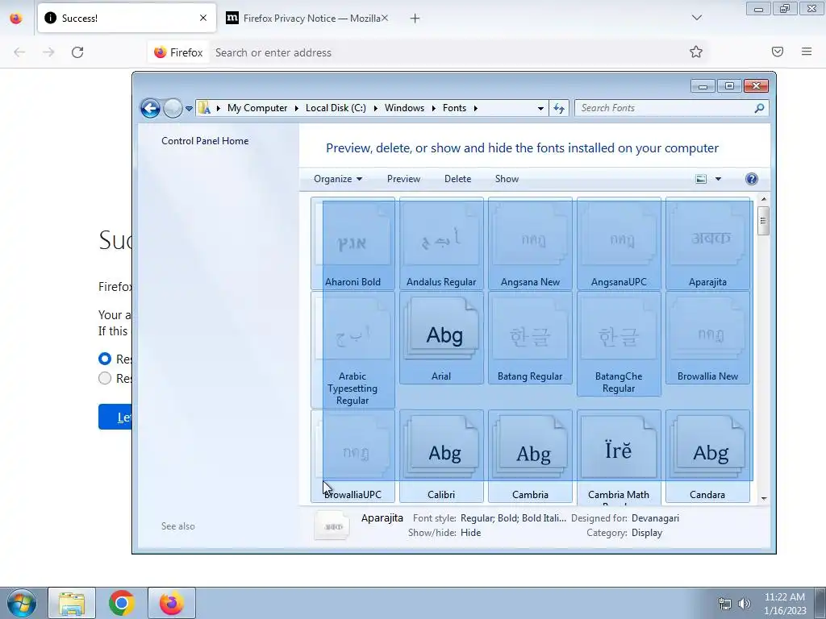
Task: Click the Firefox reload button
Action: click(77, 52)
